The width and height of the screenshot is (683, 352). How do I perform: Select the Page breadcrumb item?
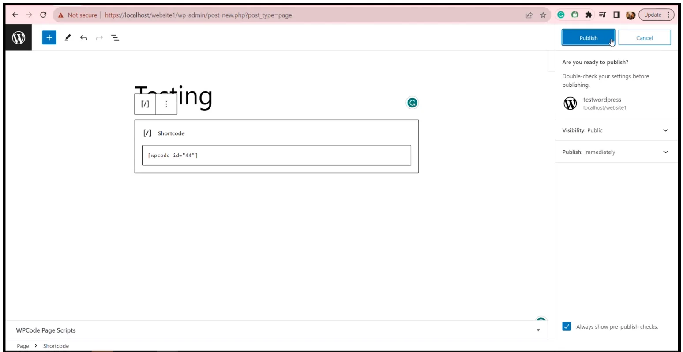tap(23, 346)
